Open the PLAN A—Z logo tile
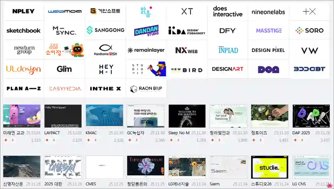The height and width of the screenshot is (189, 334). 23,89
